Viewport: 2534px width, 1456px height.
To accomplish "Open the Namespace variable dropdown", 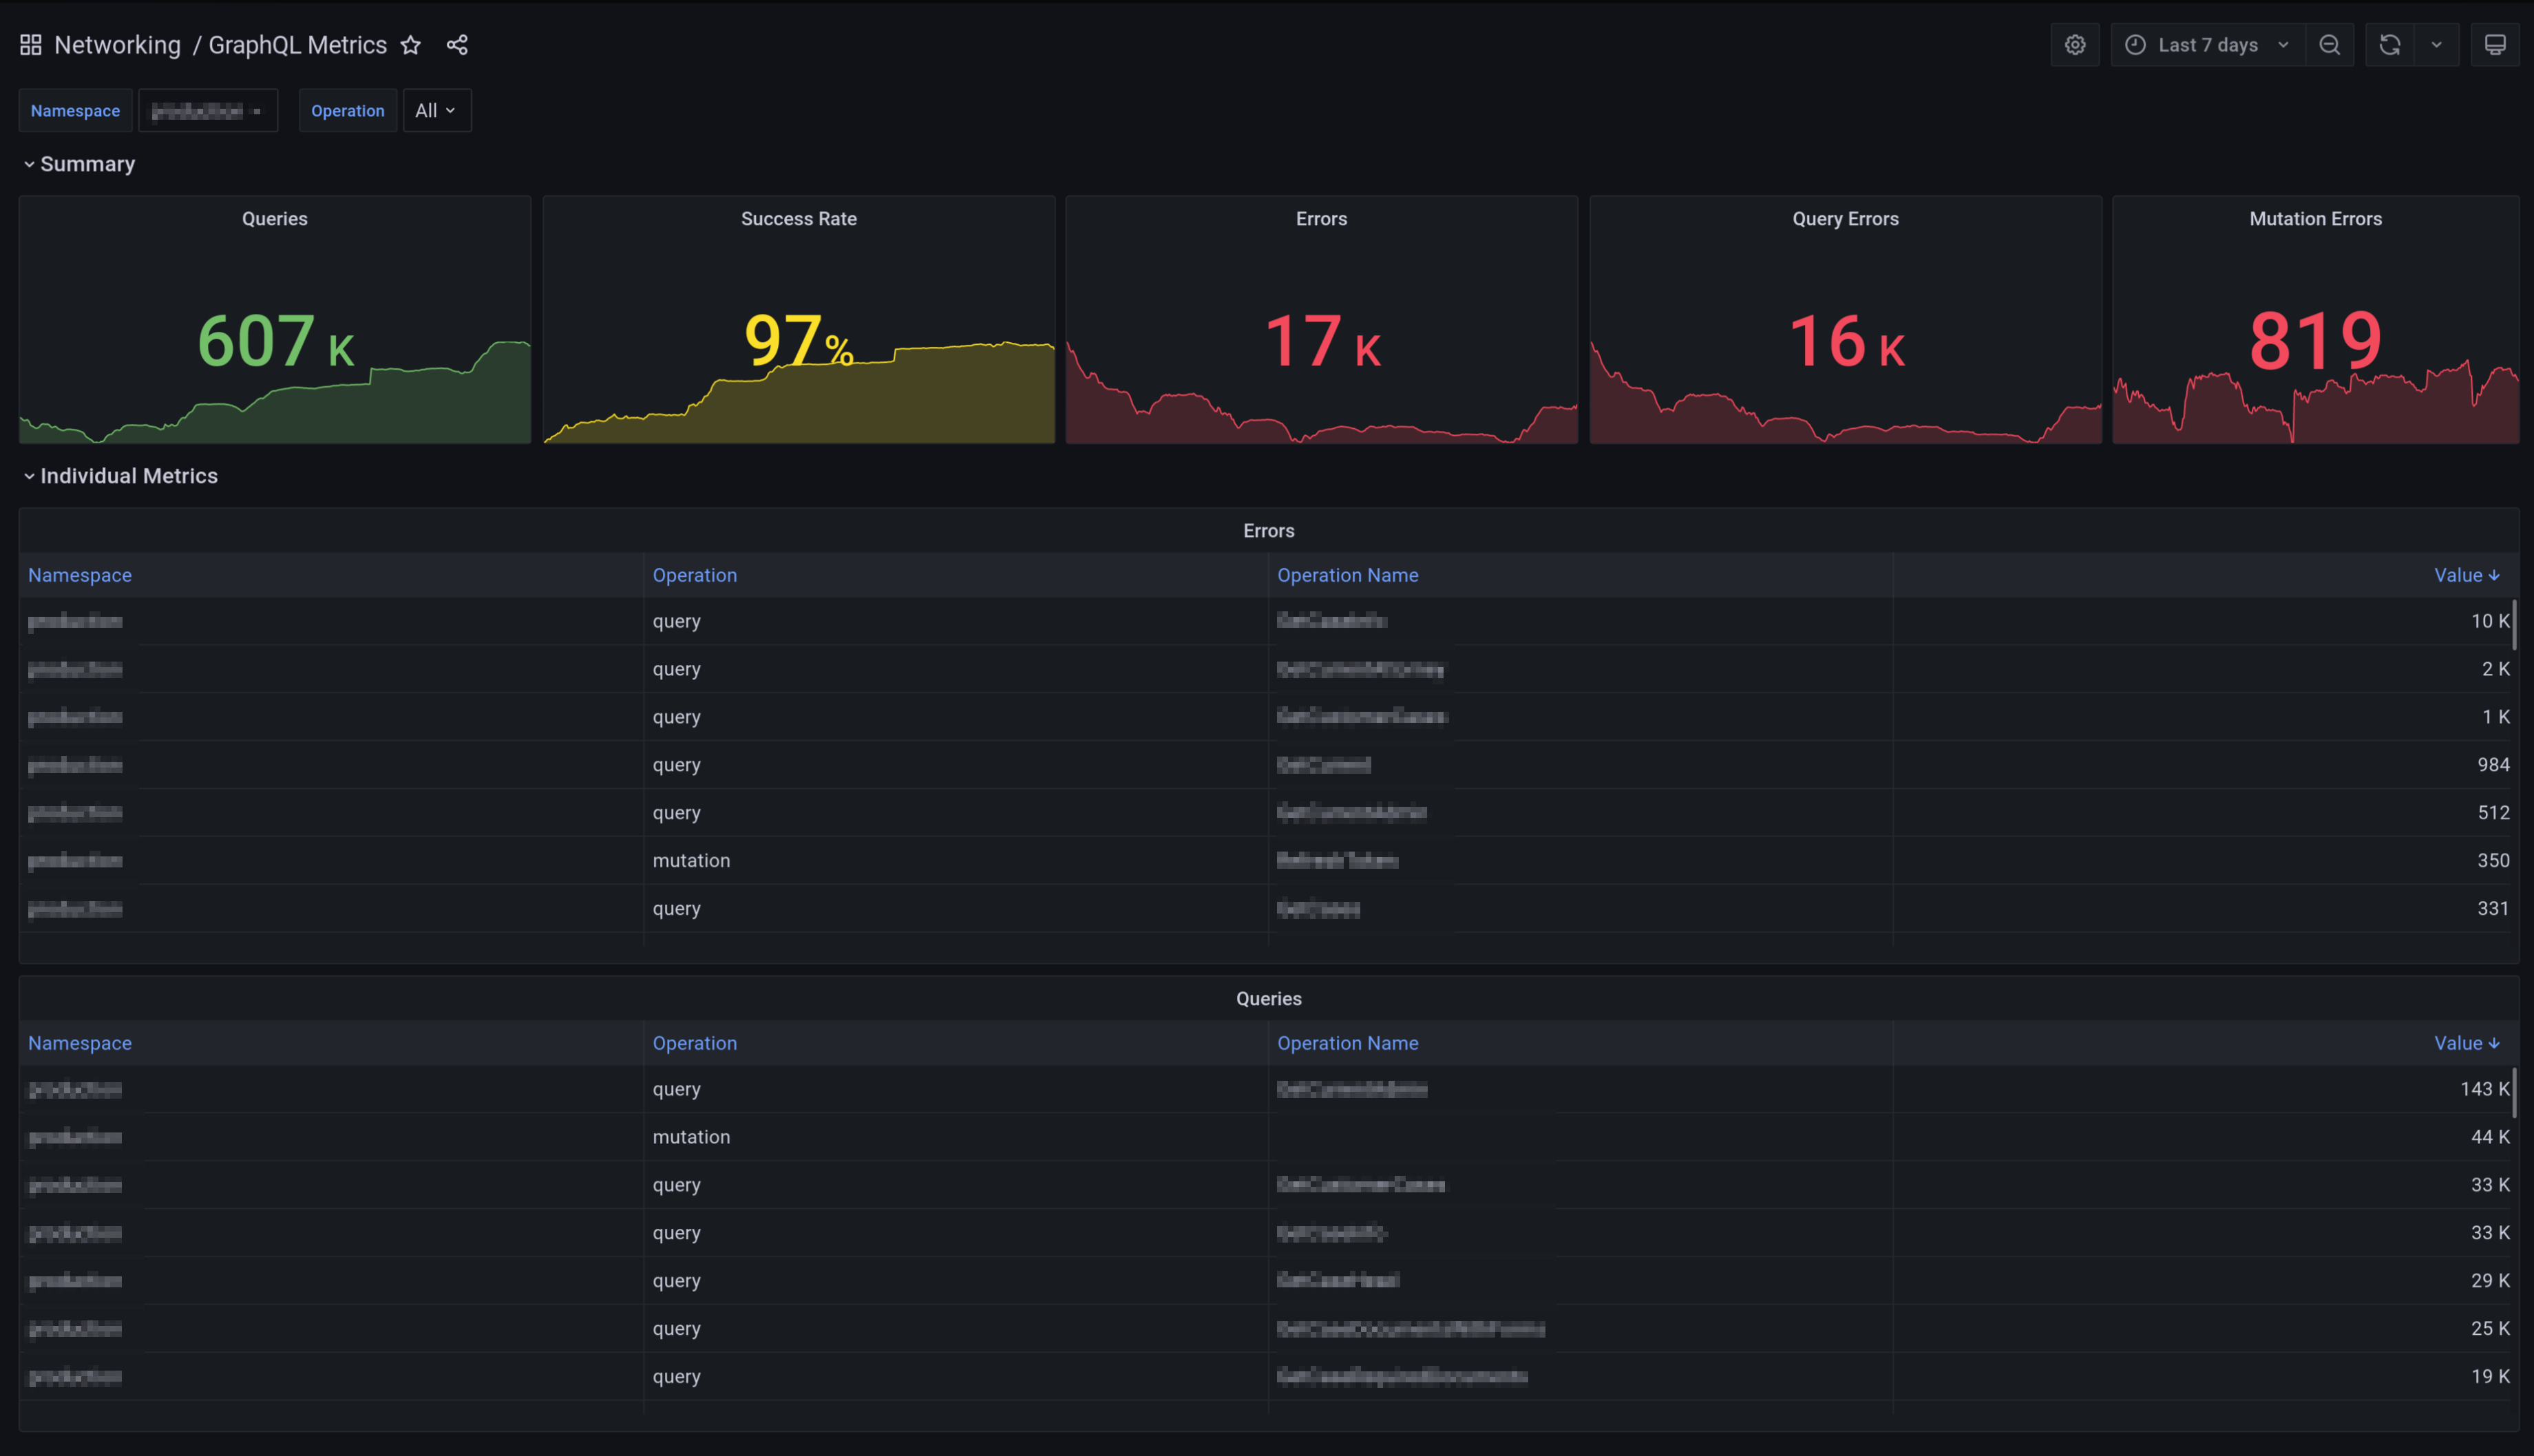I will pos(207,111).
